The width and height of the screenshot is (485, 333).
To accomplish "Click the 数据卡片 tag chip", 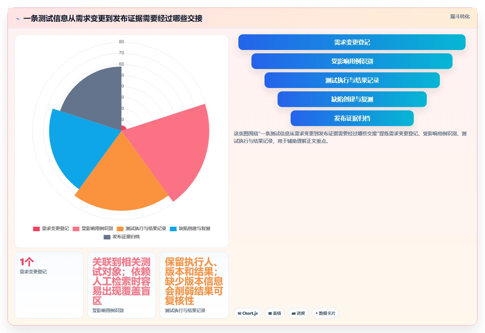I will [325, 313].
